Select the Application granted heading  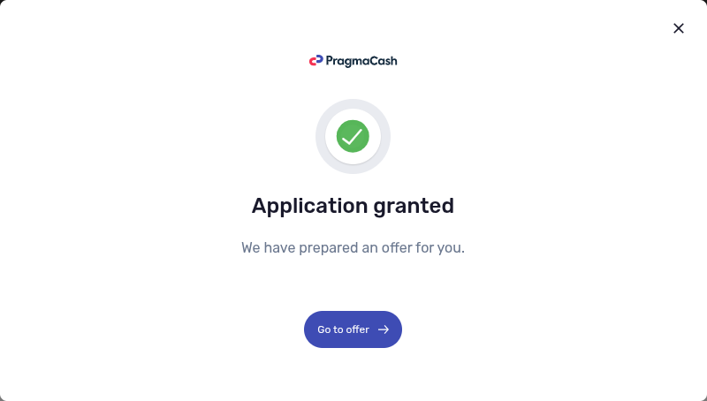pyautogui.click(x=353, y=207)
